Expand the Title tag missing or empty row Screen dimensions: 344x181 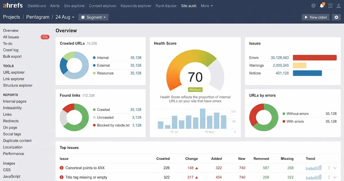pyautogui.click(x=335, y=177)
